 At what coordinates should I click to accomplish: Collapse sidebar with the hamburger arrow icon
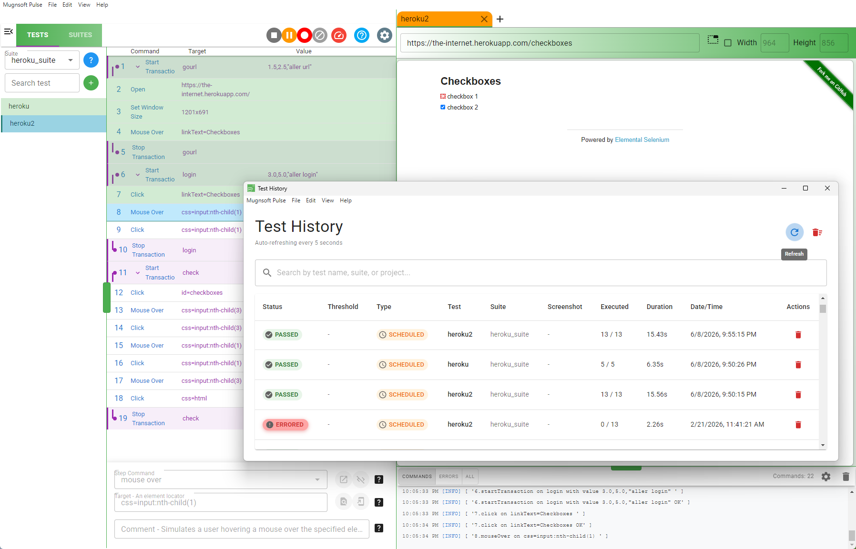(8, 31)
